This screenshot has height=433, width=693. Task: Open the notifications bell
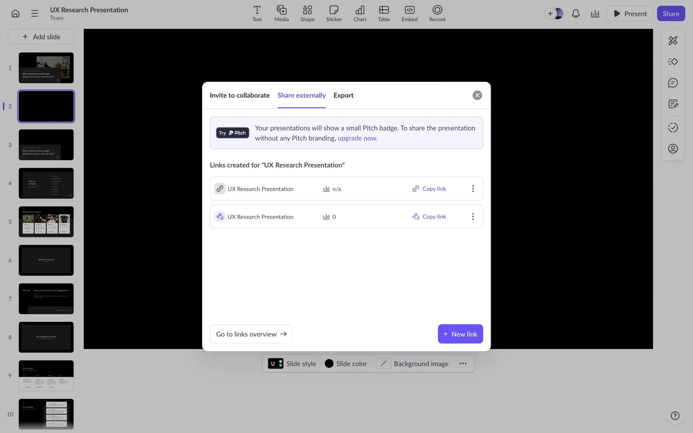point(576,14)
